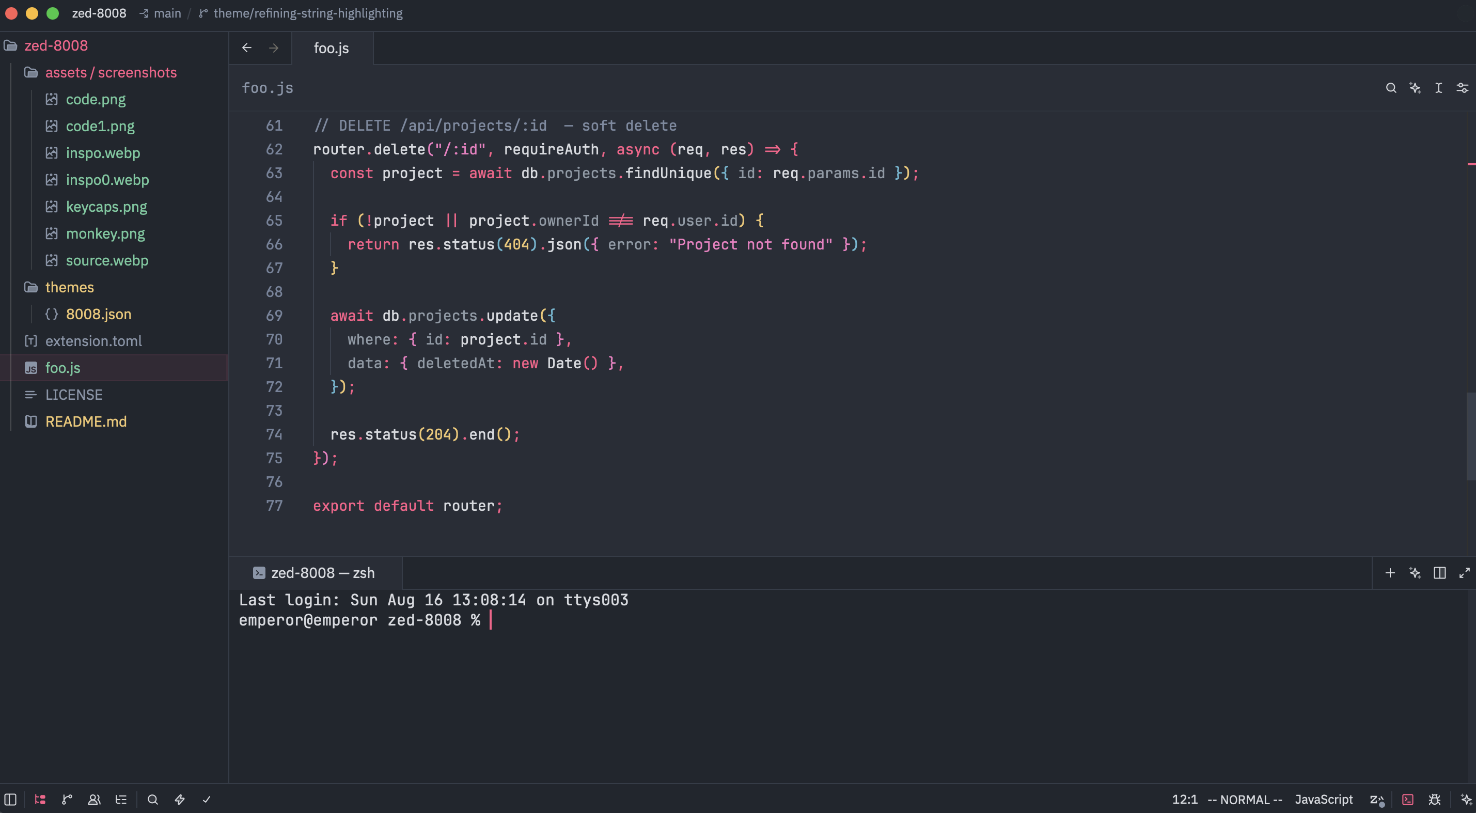Open the LICENSE file
The image size is (1476, 813).
click(114, 395)
